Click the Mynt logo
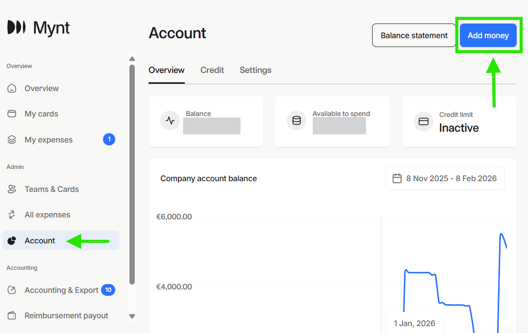Viewport: 528px width, 333px height. click(37, 28)
